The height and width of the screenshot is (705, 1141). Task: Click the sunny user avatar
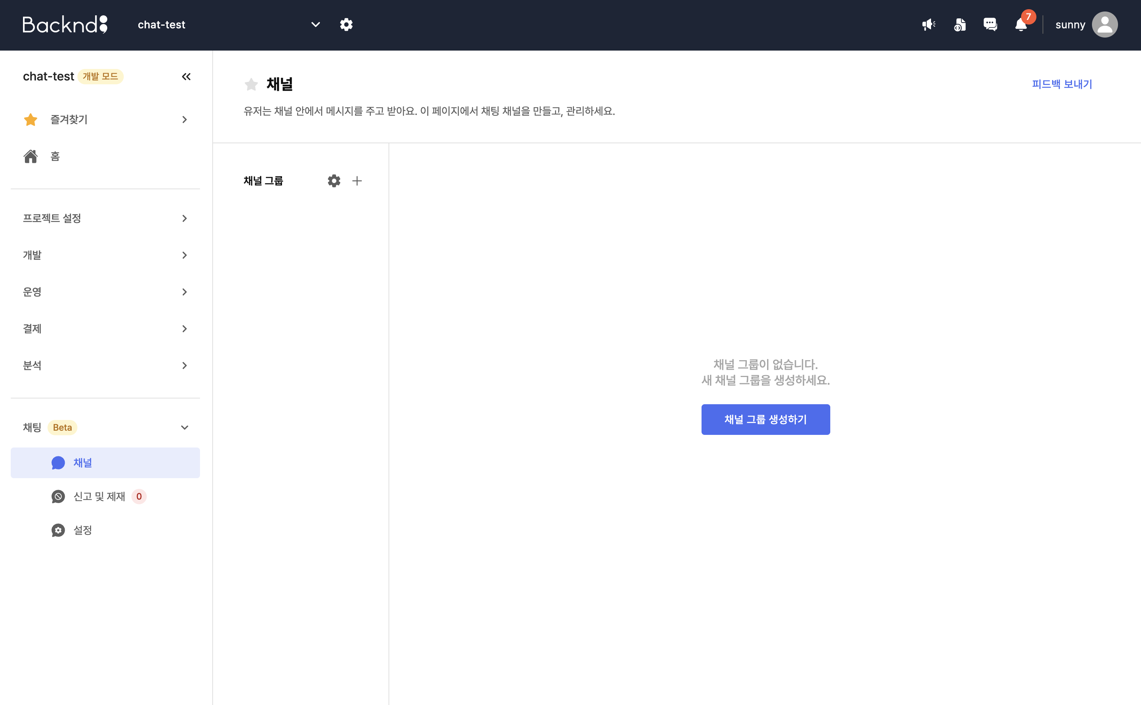[x=1104, y=25]
